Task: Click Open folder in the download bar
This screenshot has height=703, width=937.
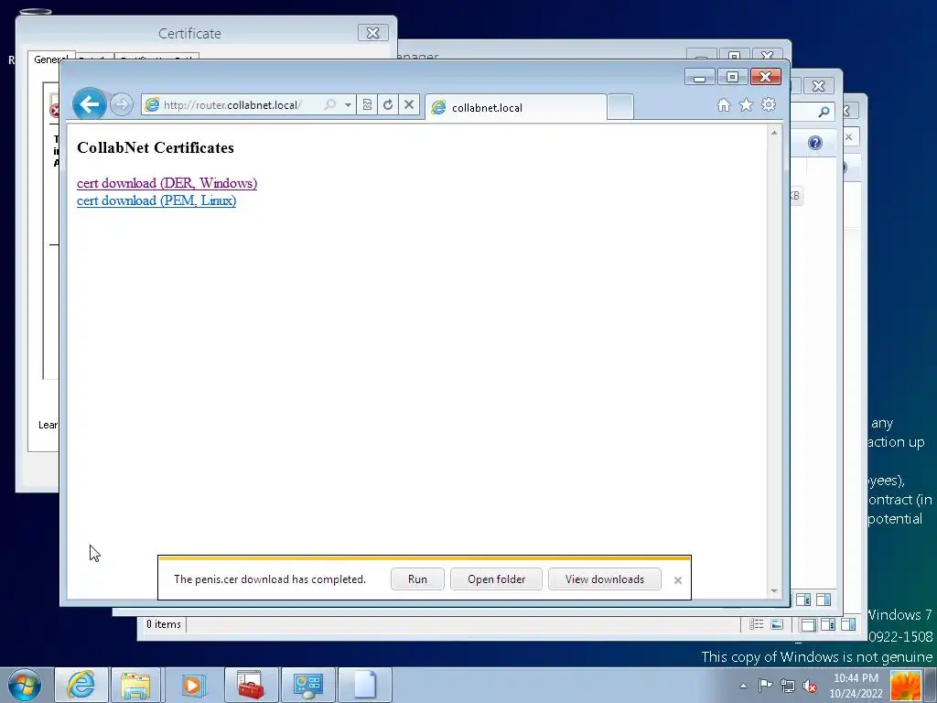Action: click(x=496, y=579)
